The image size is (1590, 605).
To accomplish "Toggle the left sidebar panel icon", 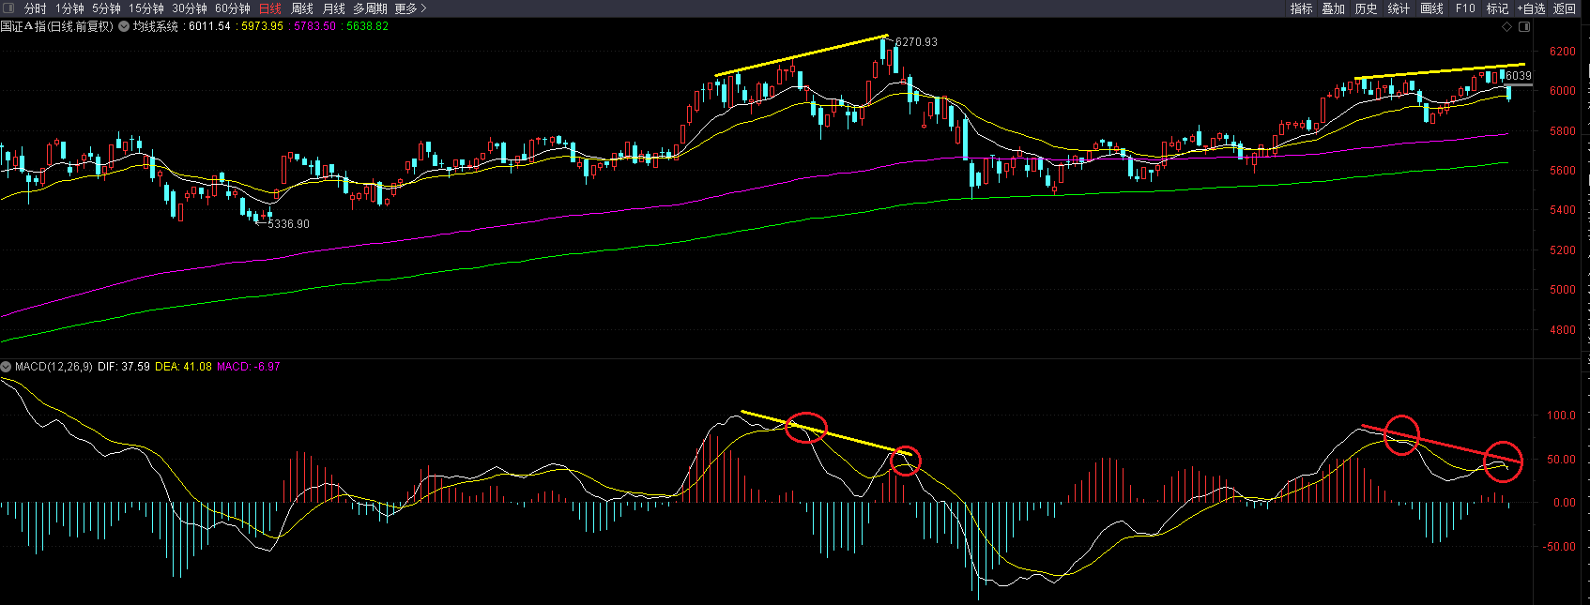I will pos(8,8).
